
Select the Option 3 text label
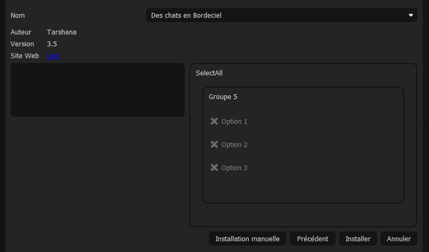(x=234, y=168)
